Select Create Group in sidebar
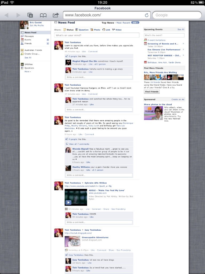The height and width of the screenshot is (274, 205). coord(32,54)
